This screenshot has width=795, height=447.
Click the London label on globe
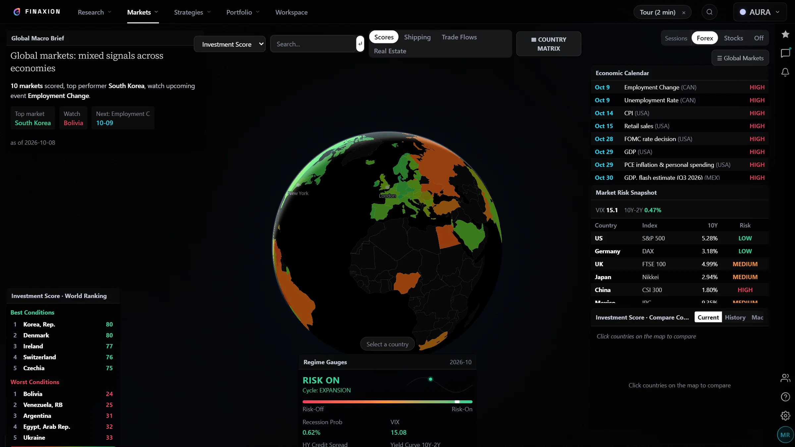point(387,196)
